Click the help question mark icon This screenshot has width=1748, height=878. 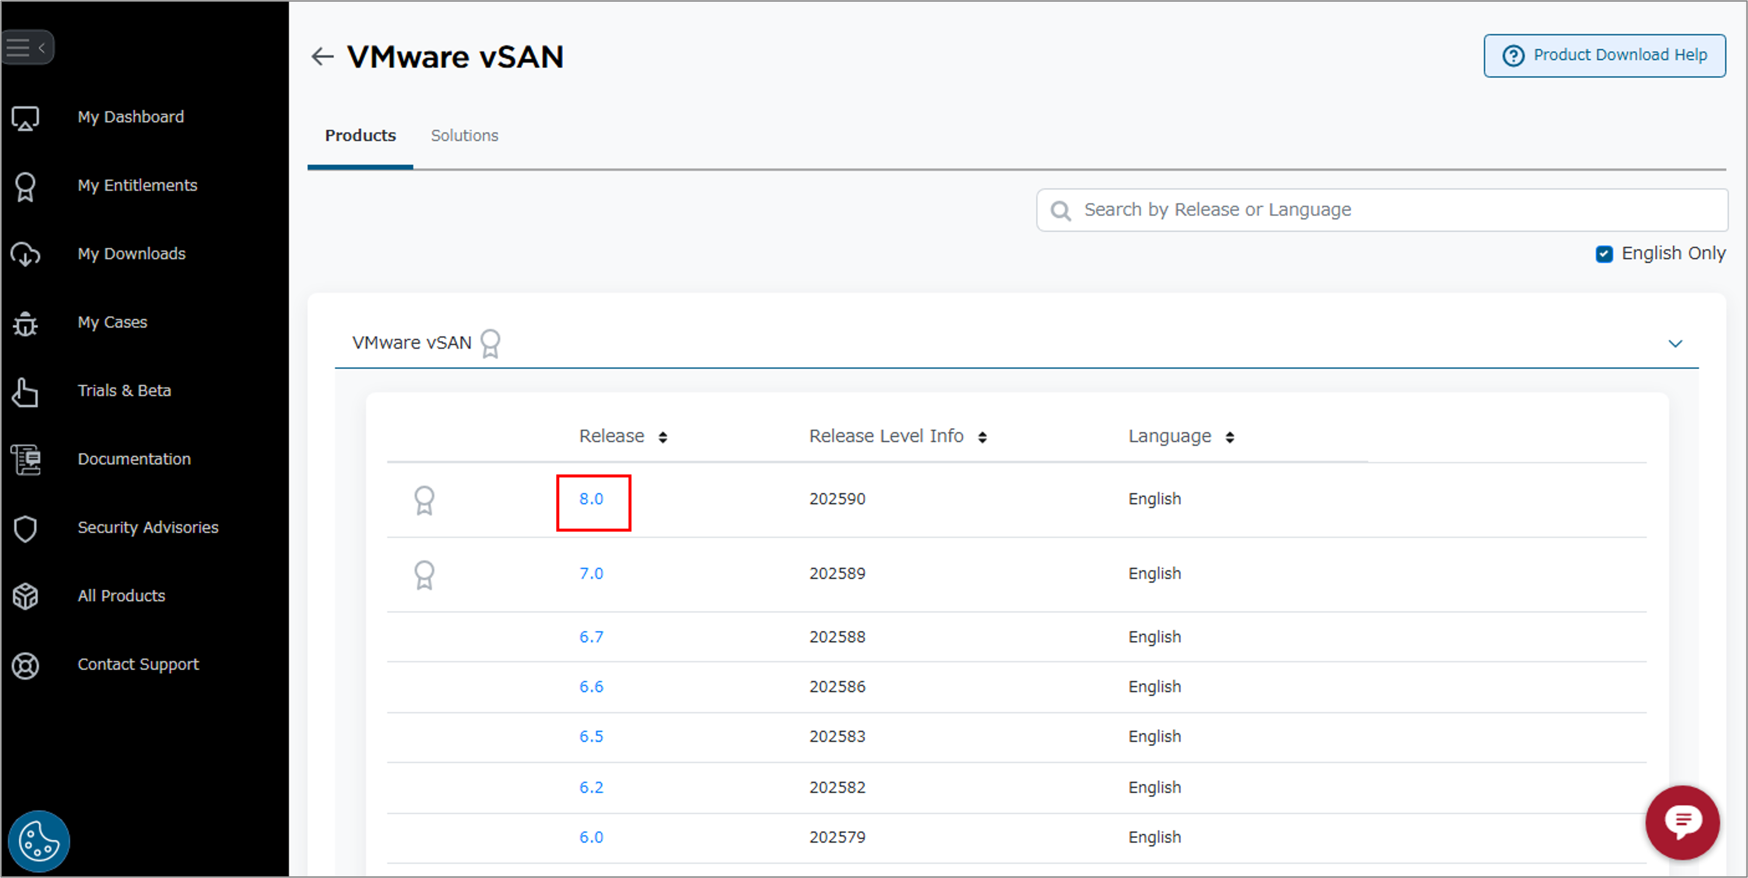(x=1513, y=56)
